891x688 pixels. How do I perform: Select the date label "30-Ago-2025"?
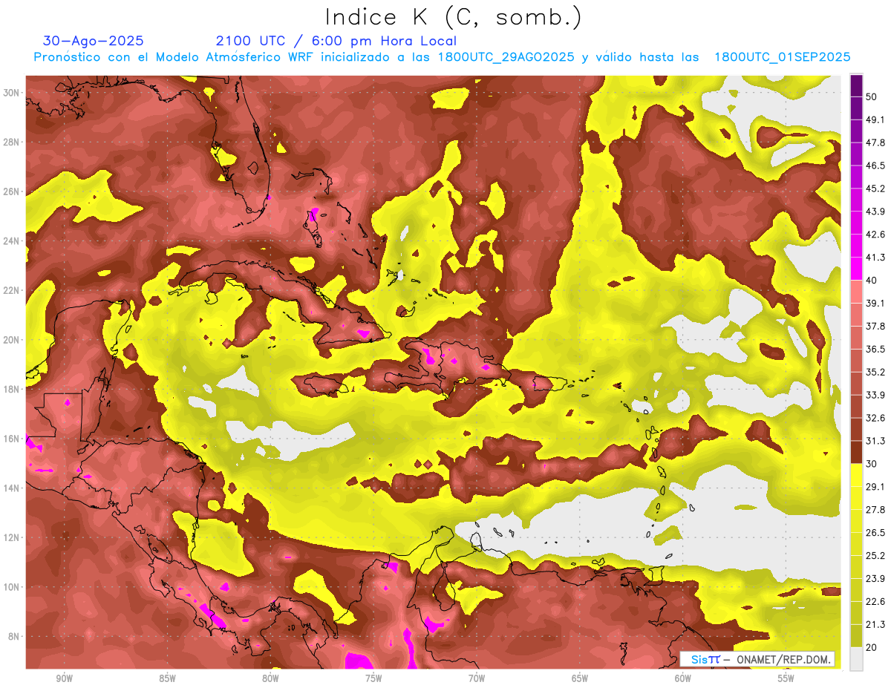click(94, 41)
